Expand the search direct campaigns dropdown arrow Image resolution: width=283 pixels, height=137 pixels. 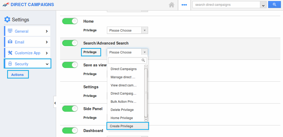(x=263, y=5)
